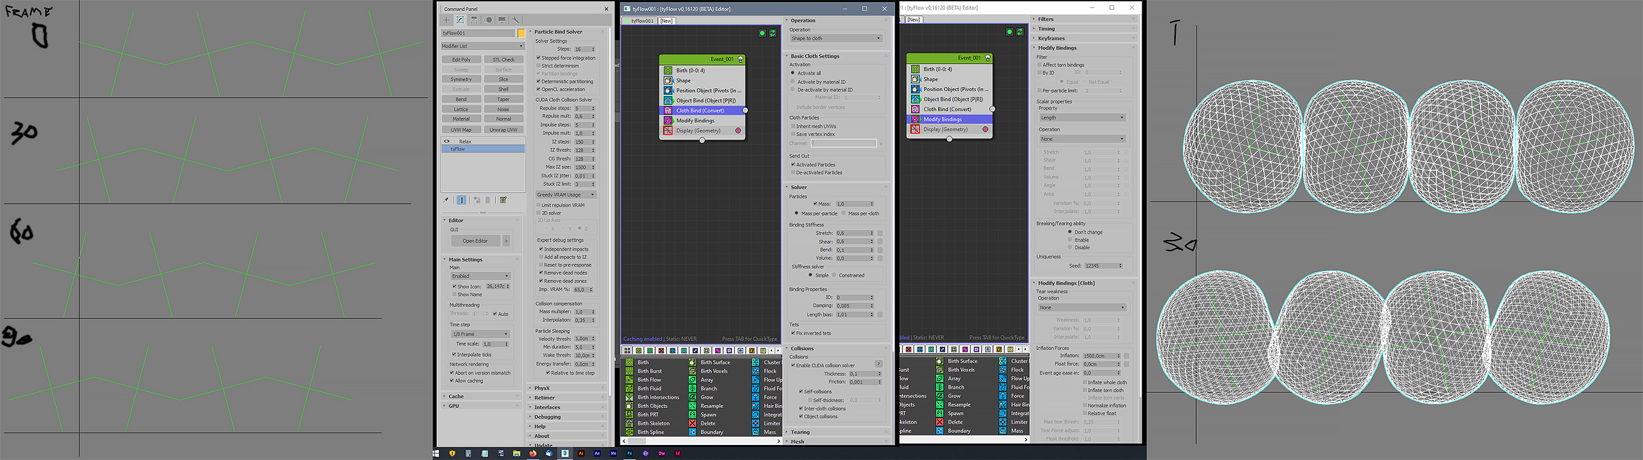Toggle Strict determinism checkbox
1643x460 pixels.
pyautogui.click(x=538, y=66)
